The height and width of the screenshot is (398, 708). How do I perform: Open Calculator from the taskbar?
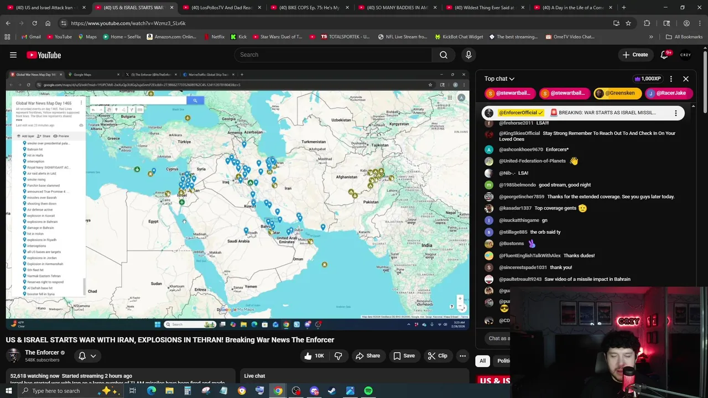tap(188, 391)
